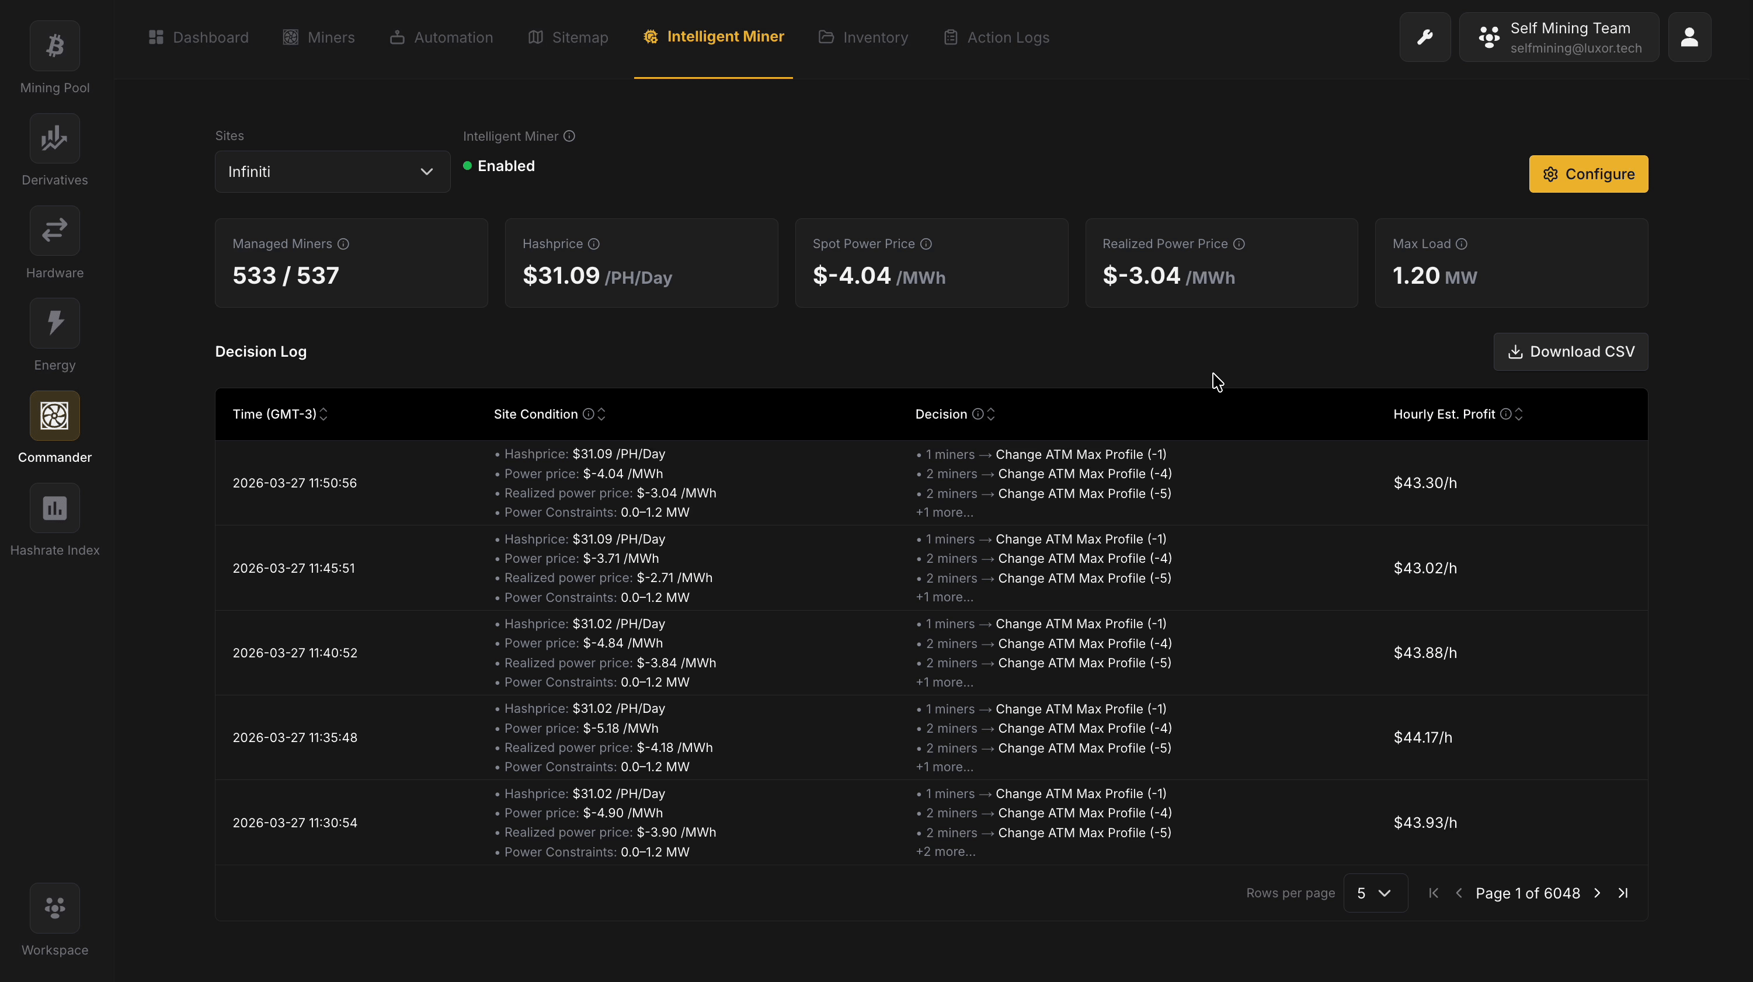Go to next page of decision log
Image resolution: width=1753 pixels, height=982 pixels.
(1597, 893)
